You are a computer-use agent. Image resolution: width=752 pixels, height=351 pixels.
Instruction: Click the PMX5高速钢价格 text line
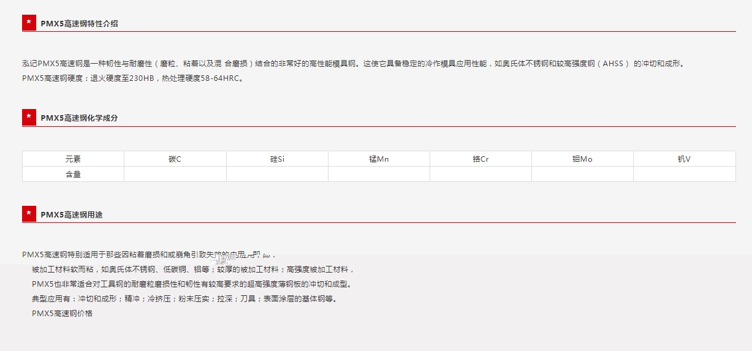pos(62,314)
